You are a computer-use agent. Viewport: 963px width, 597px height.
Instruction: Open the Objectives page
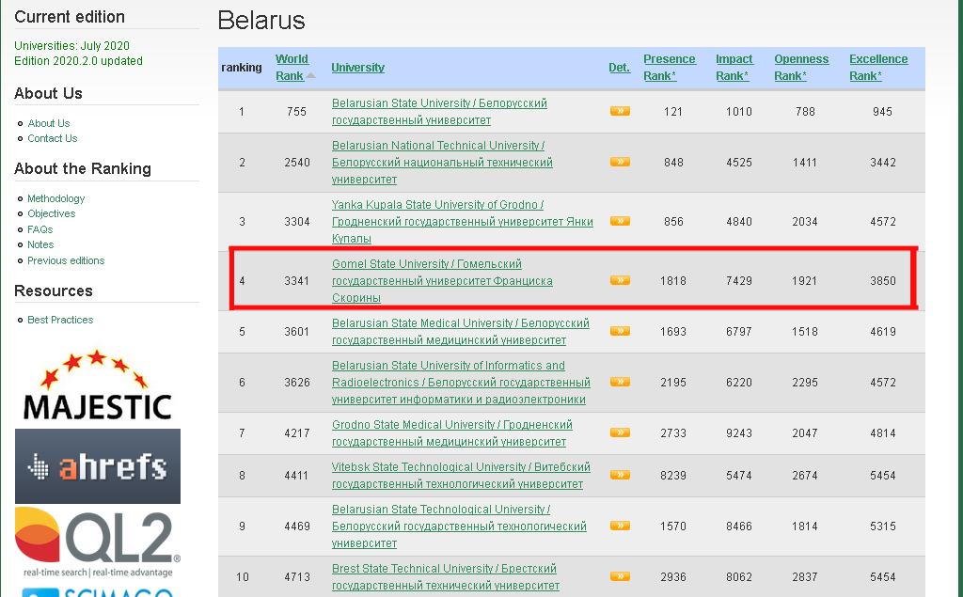tap(52, 213)
